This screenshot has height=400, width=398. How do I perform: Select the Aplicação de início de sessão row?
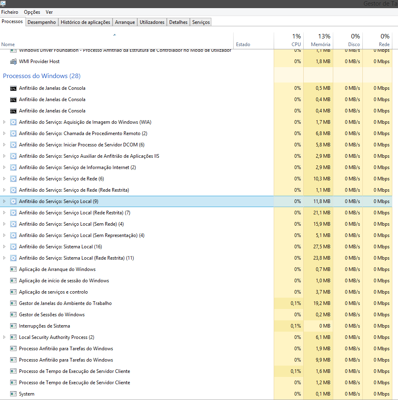point(64,281)
